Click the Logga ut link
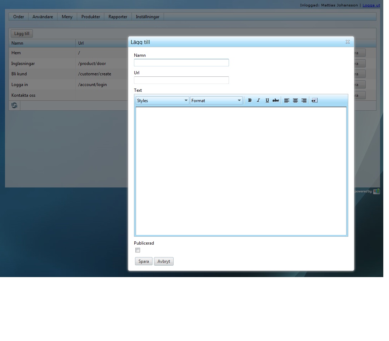The image size is (389, 341). pyautogui.click(x=371, y=5)
